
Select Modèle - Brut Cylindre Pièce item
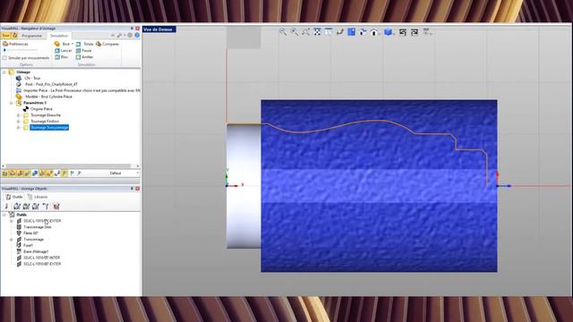click(x=48, y=97)
